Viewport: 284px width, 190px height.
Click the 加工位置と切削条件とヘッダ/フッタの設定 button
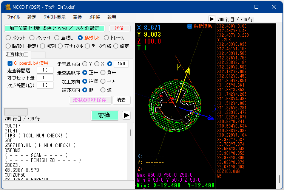(x=54, y=28)
